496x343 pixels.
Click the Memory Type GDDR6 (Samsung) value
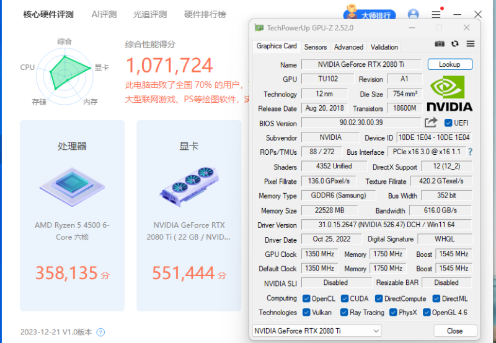339,196
